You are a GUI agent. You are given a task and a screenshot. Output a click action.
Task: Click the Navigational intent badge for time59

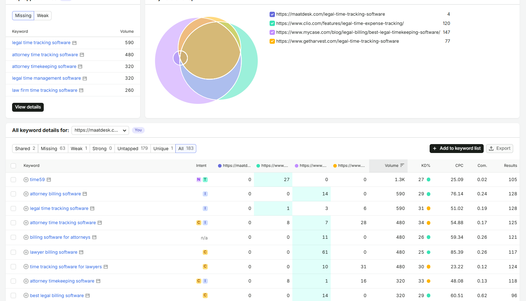click(x=198, y=180)
